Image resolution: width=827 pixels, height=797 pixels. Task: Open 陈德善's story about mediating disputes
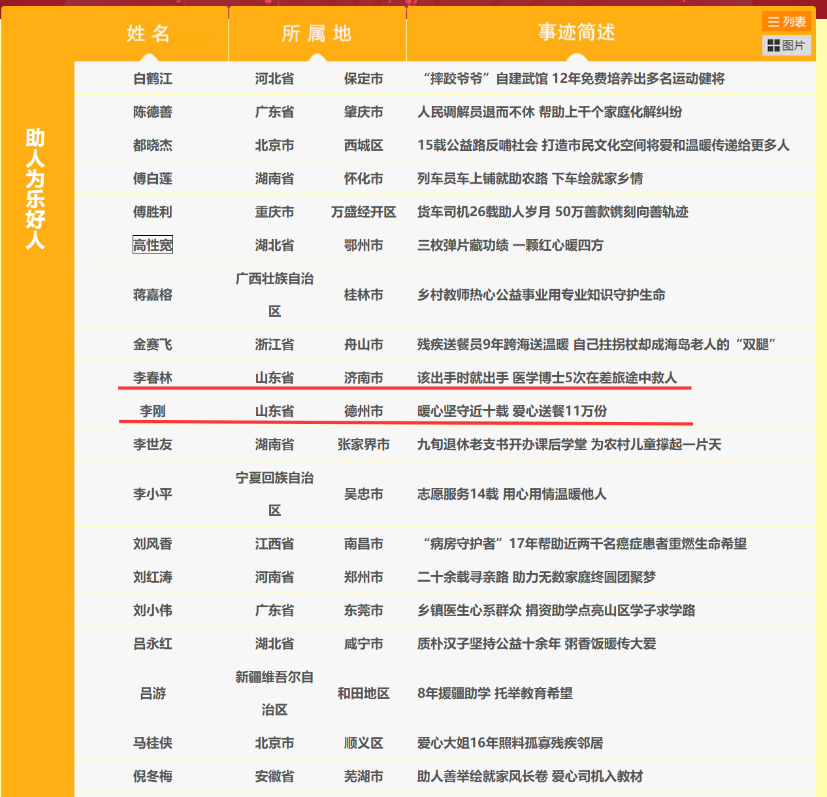(549, 112)
